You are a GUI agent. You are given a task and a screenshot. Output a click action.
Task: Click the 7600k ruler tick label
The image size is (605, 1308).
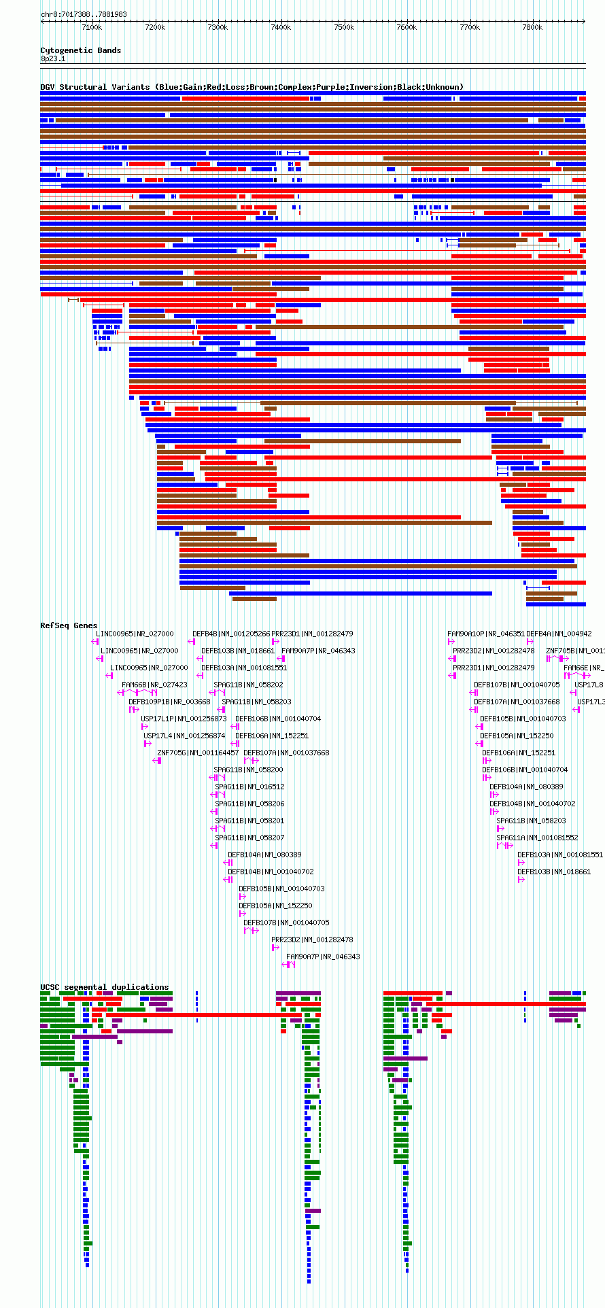(407, 27)
